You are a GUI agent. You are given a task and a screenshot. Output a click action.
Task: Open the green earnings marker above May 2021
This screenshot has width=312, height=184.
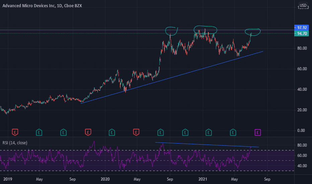[233, 132]
